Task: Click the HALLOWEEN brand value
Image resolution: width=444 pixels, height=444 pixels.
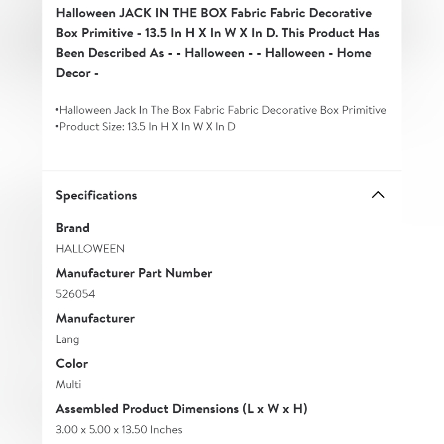Action: pos(90,249)
